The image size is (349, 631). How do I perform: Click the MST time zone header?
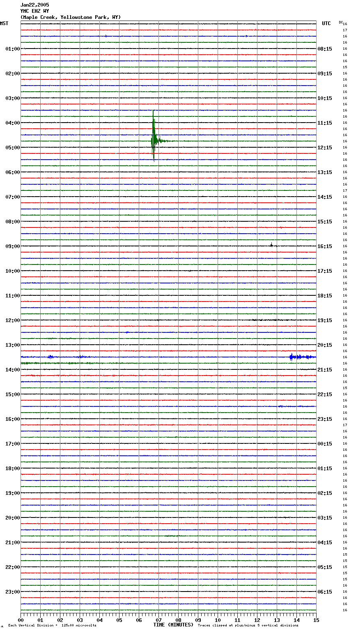(4, 23)
